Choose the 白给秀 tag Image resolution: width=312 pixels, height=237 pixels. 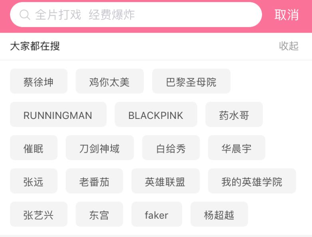[171, 149]
